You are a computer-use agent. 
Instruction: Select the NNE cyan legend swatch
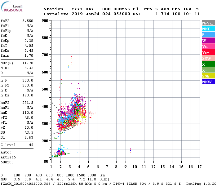208,29
